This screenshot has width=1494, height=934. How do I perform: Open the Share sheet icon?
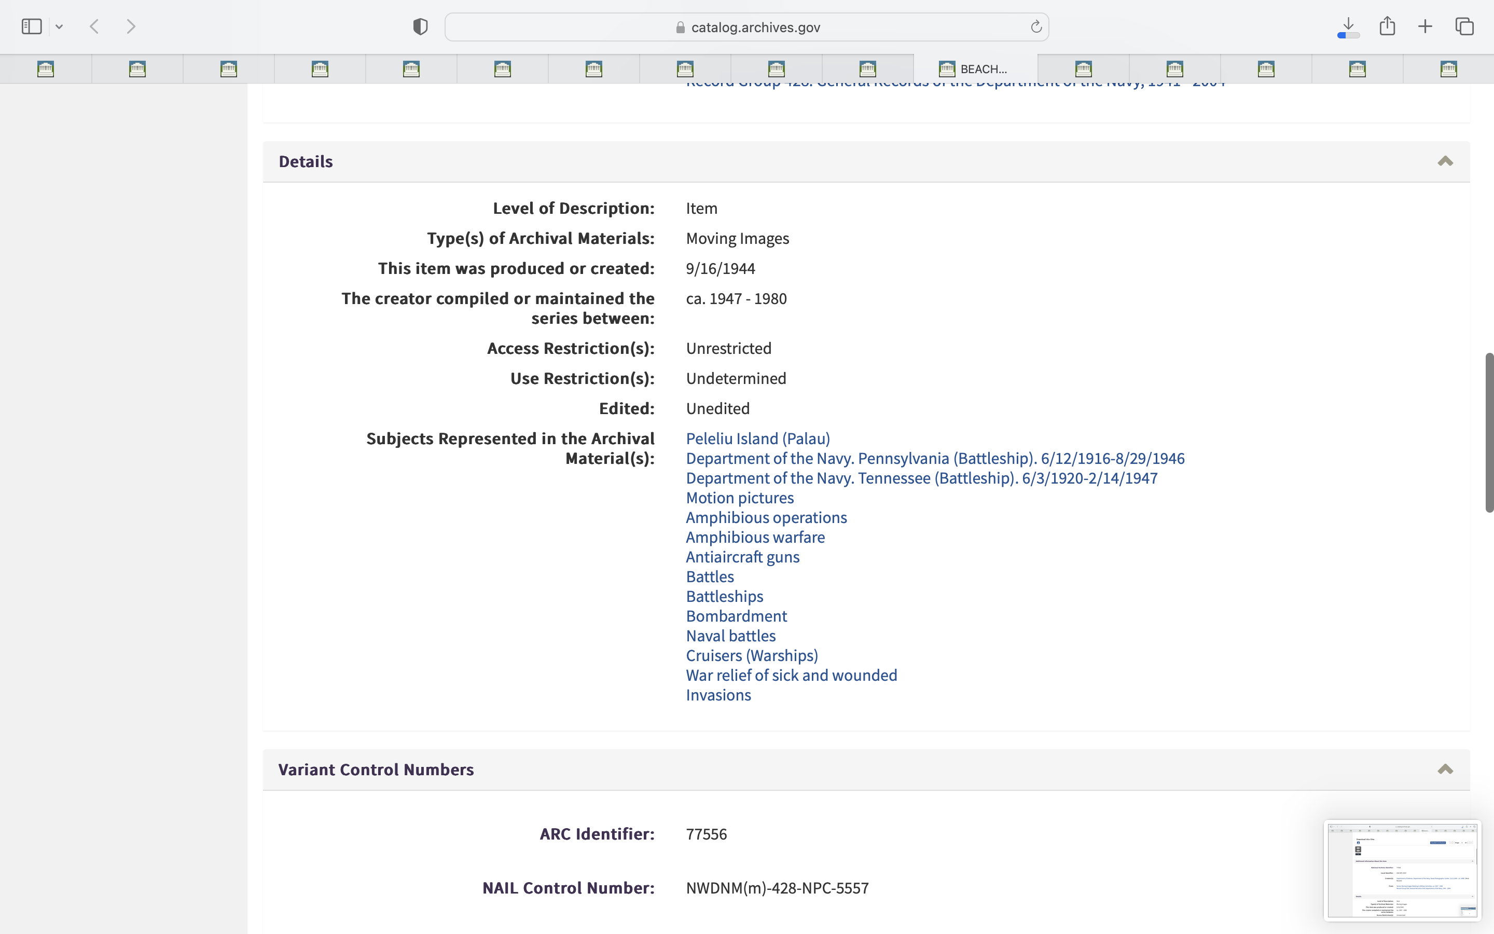[1387, 26]
